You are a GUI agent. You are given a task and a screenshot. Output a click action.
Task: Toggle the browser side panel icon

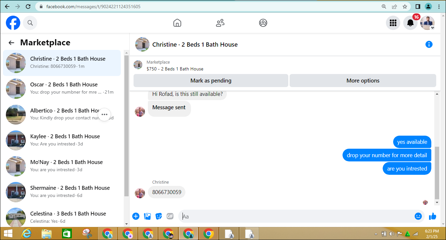click(418, 7)
